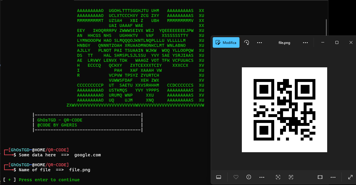The height and width of the screenshot is (185, 356).
Task: Open the ellipsis menu beside zoom-fit icon
Action: point(333,177)
